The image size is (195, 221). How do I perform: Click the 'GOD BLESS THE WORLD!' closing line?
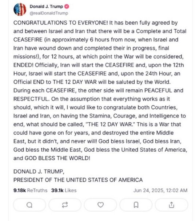pyautogui.click(x=57, y=158)
